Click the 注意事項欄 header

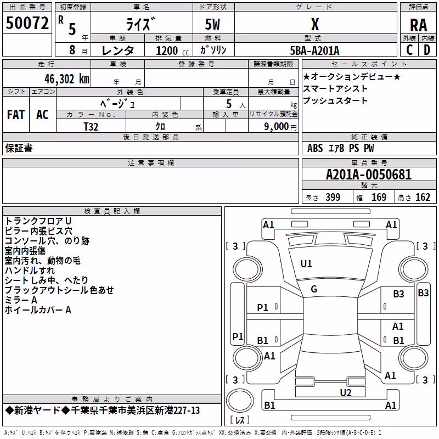tap(151, 162)
